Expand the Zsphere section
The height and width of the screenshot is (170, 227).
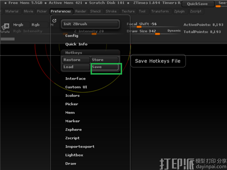pos(73,130)
